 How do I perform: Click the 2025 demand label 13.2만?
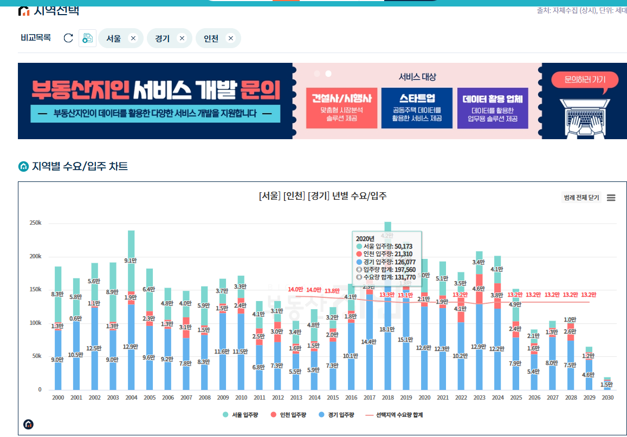pos(515,295)
